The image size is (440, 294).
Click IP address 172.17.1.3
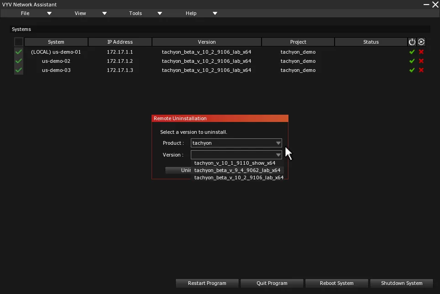click(x=120, y=70)
